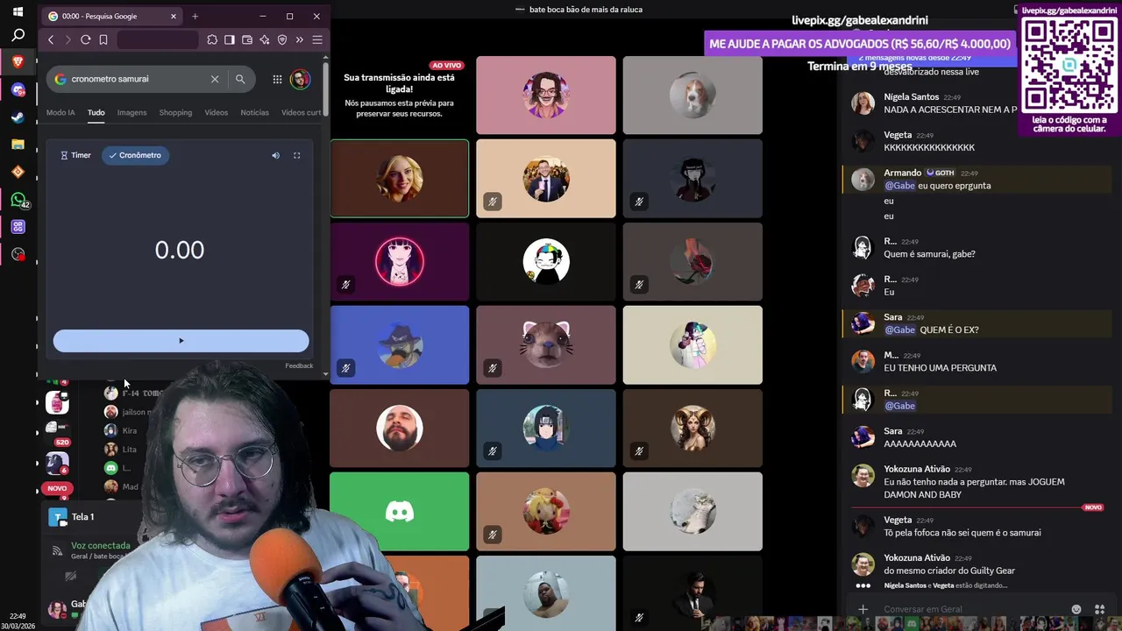This screenshot has width=1122, height=631.
Task: Open the Windows Start menu
Action: [18, 11]
